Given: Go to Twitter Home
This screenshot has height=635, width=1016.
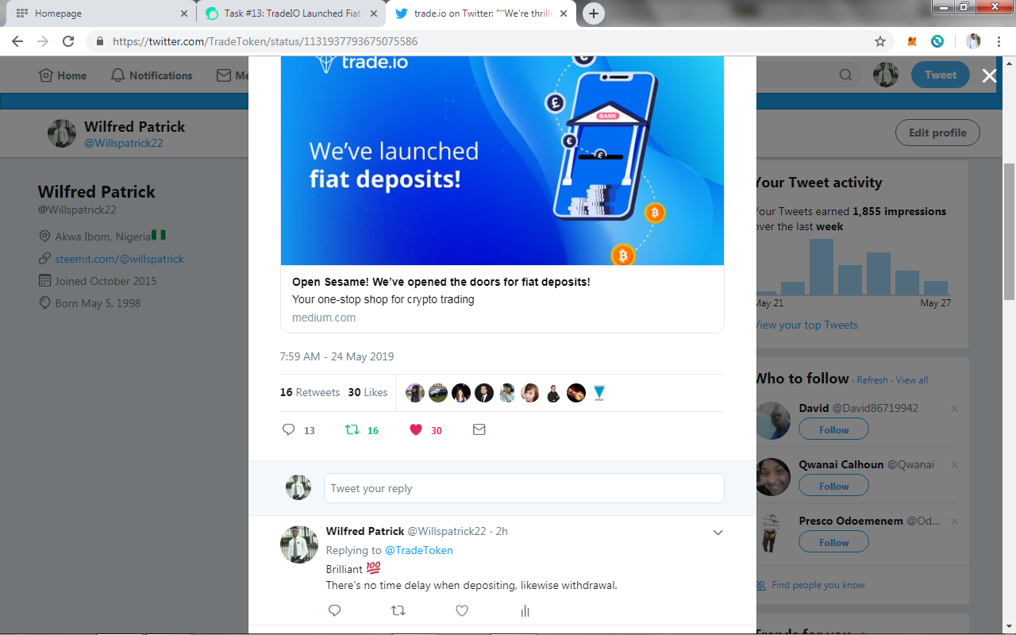Looking at the screenshot, I should tap(63, 75).
